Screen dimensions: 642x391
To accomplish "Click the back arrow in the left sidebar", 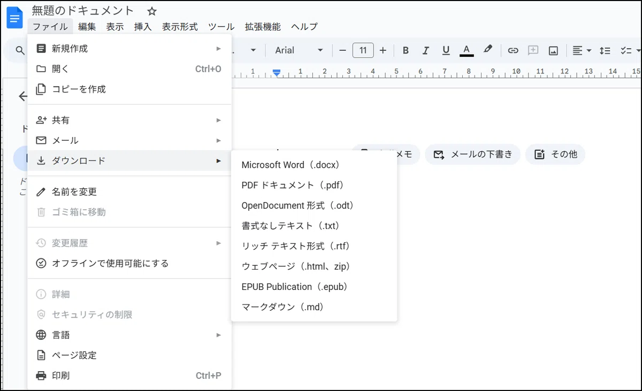I will click(22, 96).
